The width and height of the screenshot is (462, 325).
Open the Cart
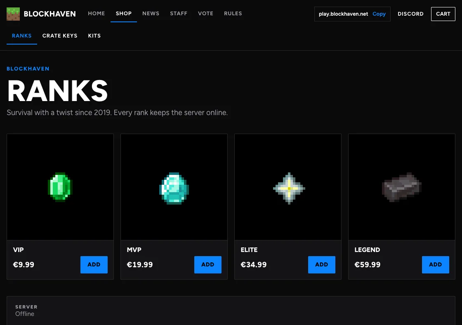[443, 14]
